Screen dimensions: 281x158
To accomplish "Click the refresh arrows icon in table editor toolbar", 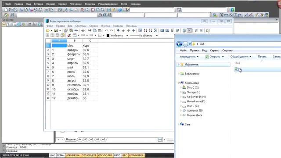I will pyautogui.click(x=196, y=31).
